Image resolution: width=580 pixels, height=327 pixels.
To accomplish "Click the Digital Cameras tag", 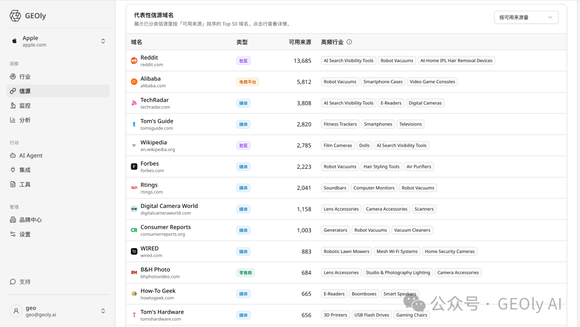I will (x=425, y=103).
